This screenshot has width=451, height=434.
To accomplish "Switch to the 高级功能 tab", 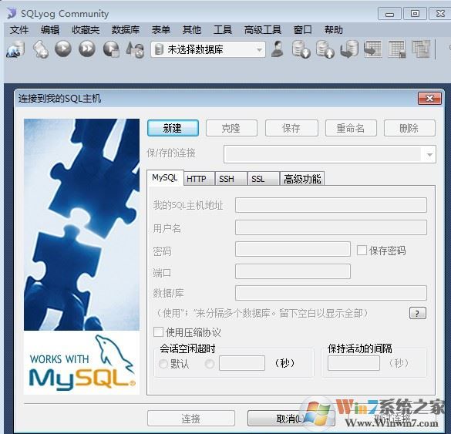I will click(302, 179).
